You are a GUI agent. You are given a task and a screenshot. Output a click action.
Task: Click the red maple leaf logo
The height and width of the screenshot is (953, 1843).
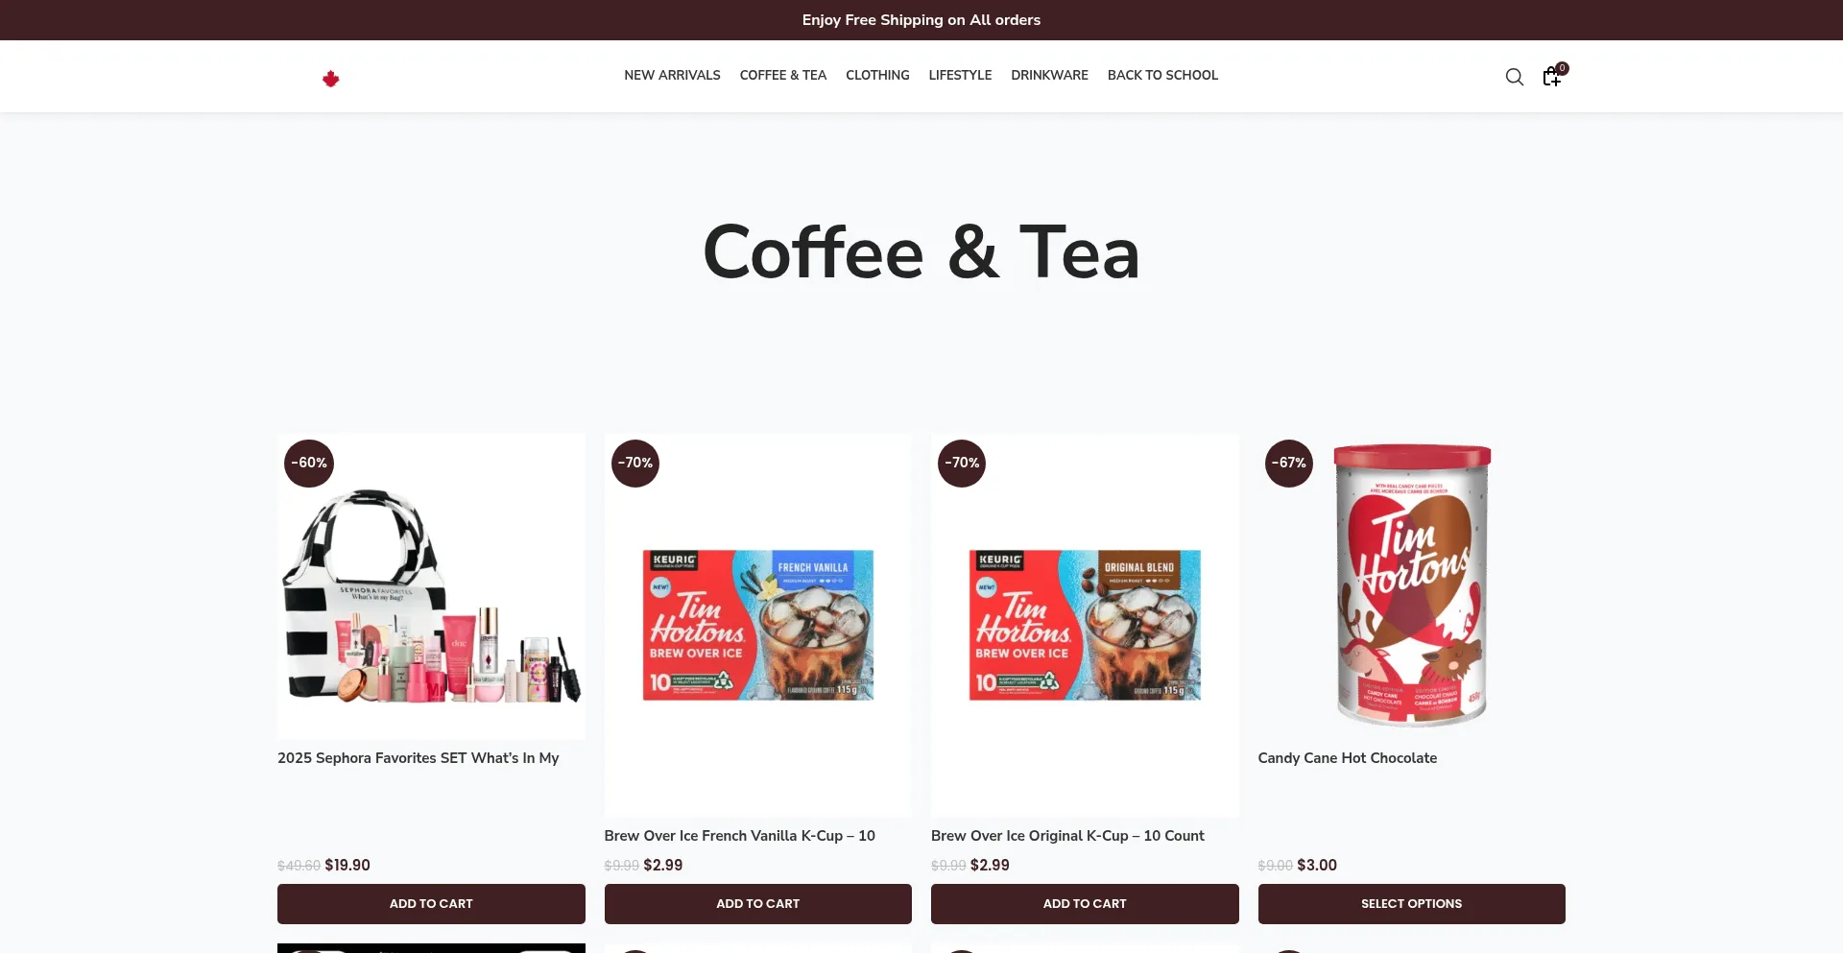click(331, 79)
